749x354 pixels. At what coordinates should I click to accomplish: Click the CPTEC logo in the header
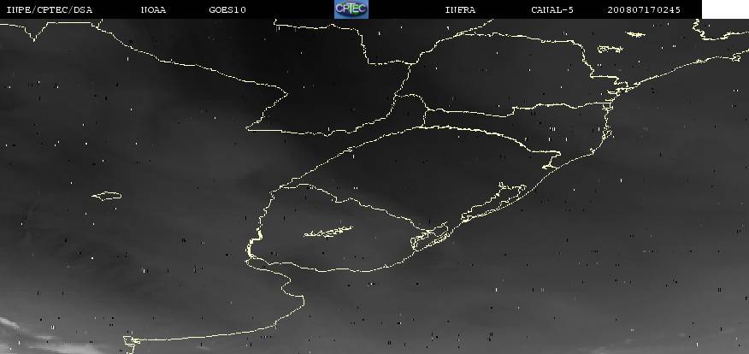(351, 9)
